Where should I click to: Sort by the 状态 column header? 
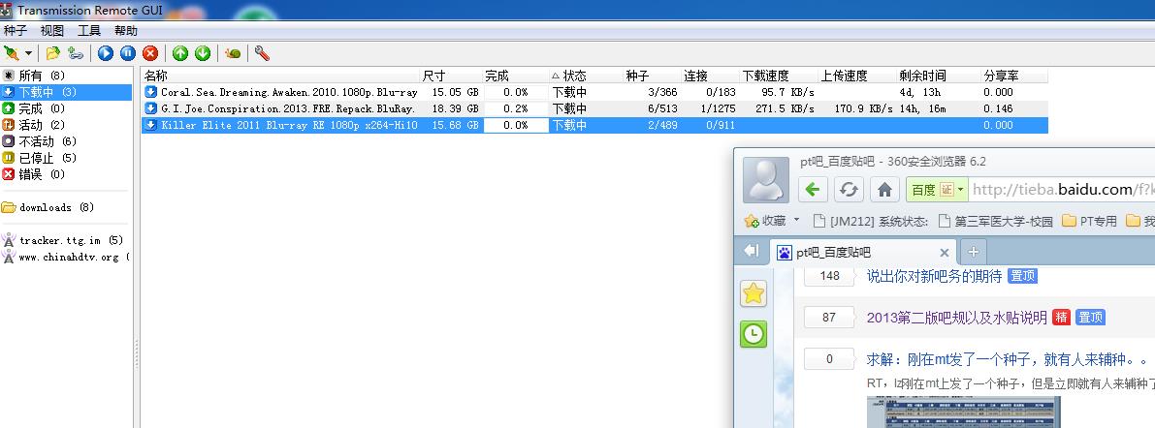tap(587, 76)
